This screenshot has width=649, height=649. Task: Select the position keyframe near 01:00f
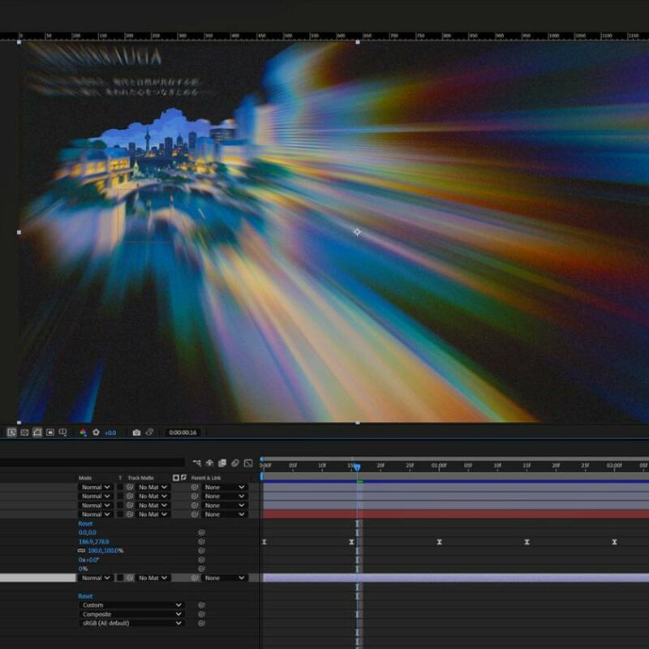439,542
